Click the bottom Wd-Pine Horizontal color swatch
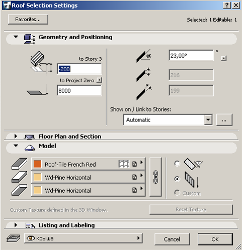242x250 pixels. pos(38,190)
